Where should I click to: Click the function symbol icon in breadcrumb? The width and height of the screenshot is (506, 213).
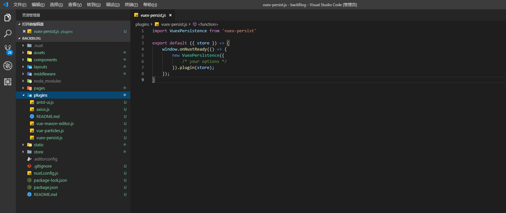195,24
